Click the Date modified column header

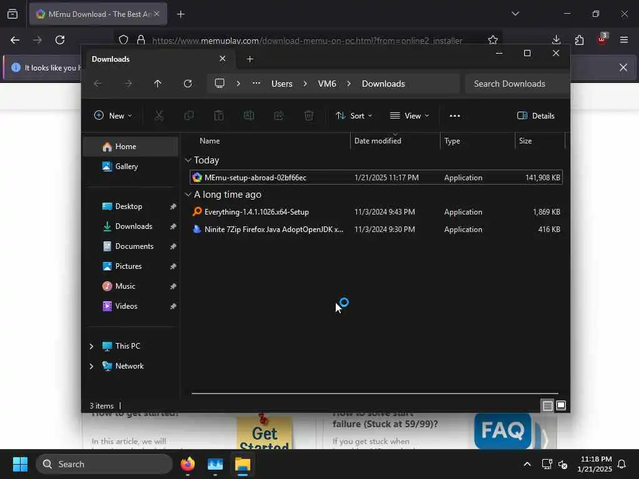[x=394, y=140]
